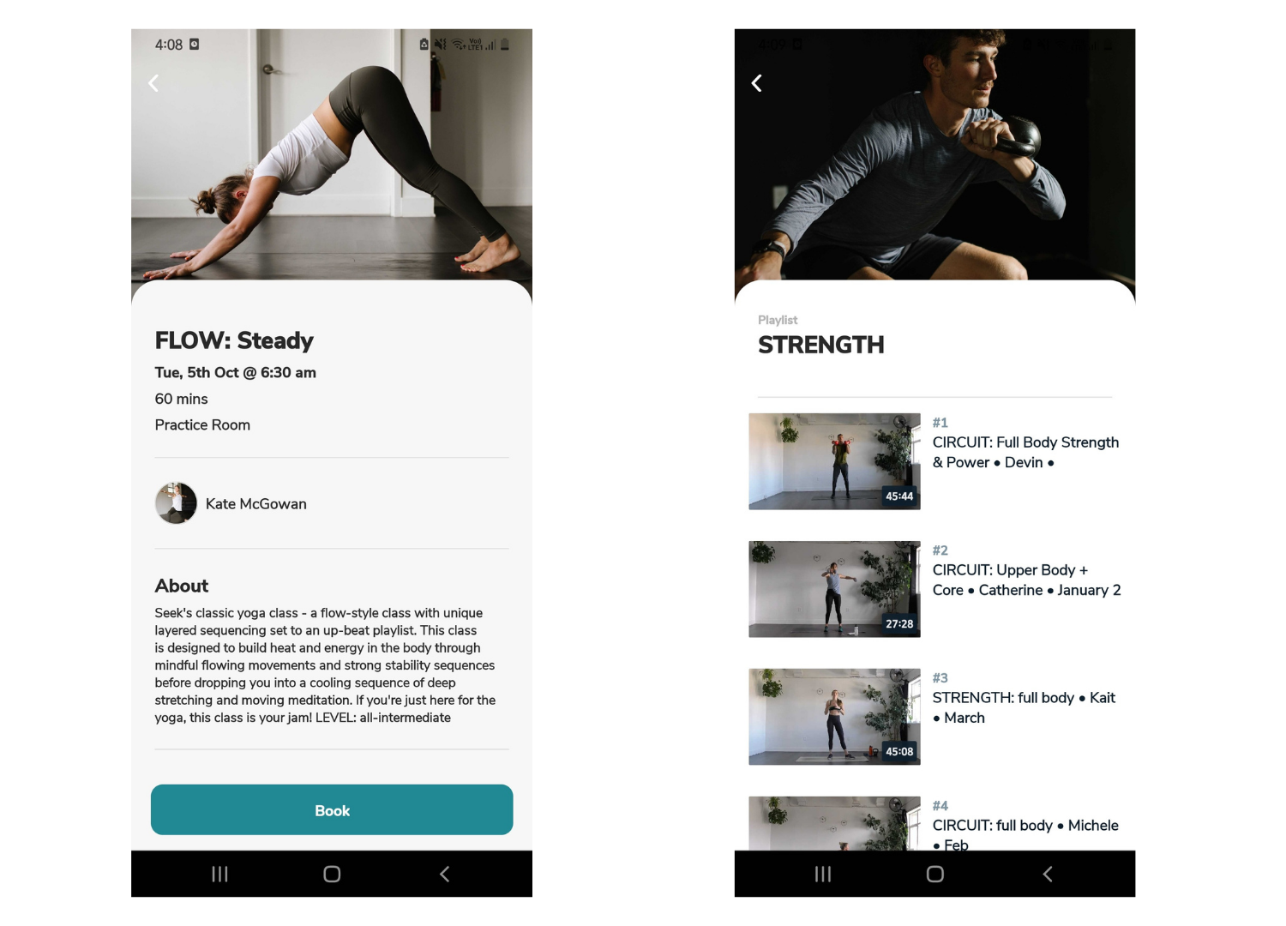Screen dimensions: 1286x926
Task: Open instructor Kate McGowan's profile avatar
Action: point(176,503)
